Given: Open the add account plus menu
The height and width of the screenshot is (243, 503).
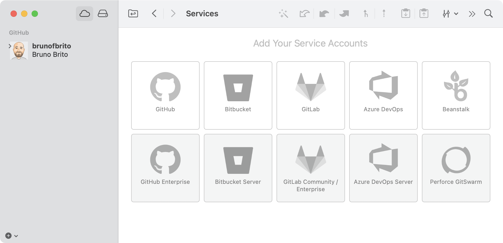Looking at the screenshot, I should [x=11, y=236].
